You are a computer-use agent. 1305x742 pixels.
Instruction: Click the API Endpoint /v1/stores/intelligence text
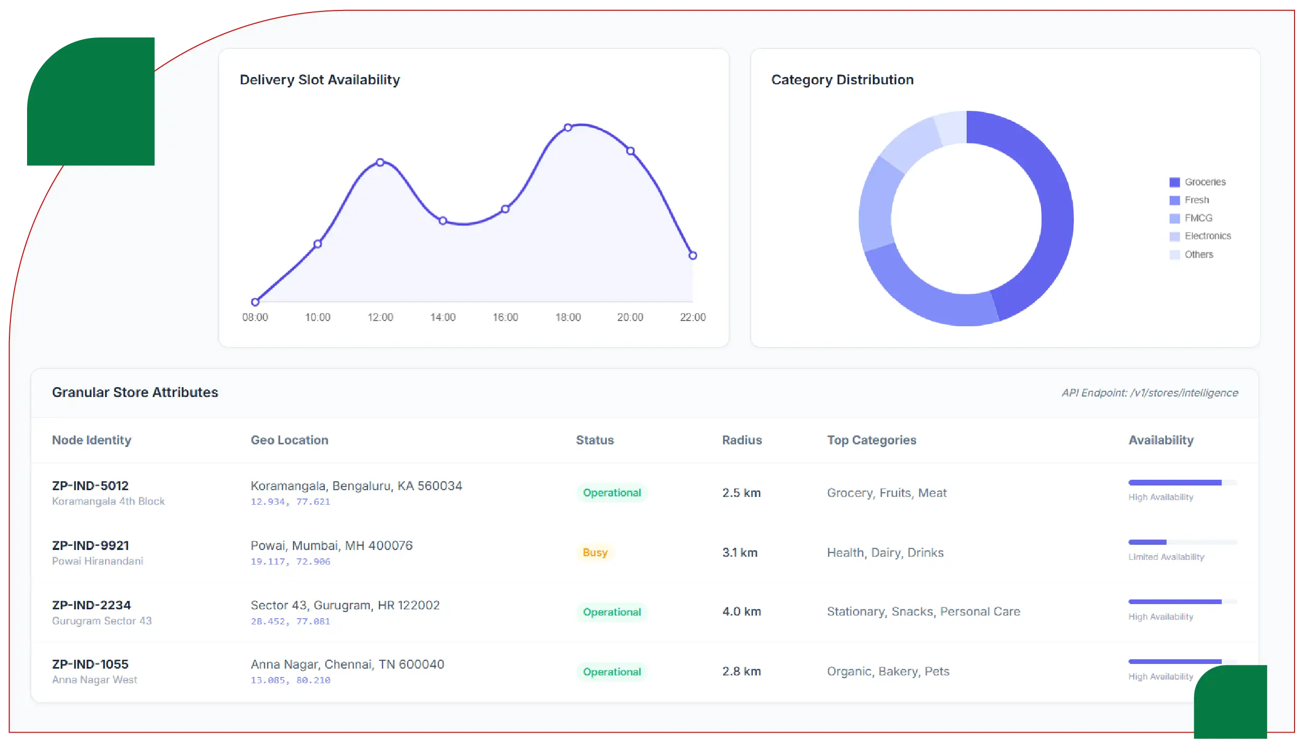tap(1149, 393)
